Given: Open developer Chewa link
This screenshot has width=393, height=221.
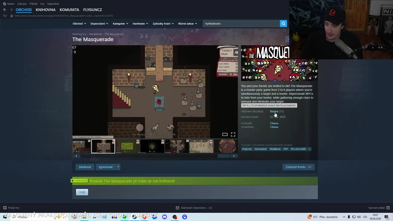Looking at the screenshot, I should (274, 123).
